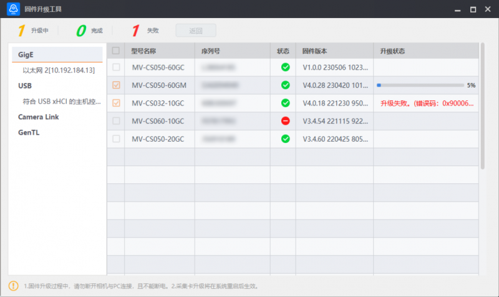Expand the GigE category in sidebar
This screenshot has height=297, width=499.
[x=26, y=54]
